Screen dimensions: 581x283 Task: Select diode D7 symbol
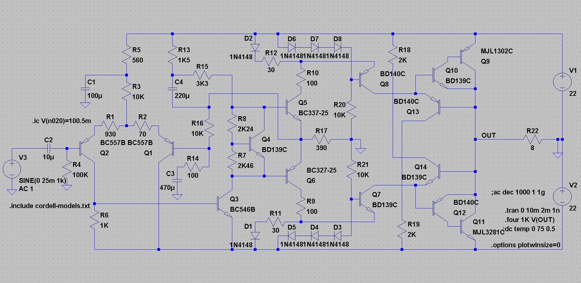point(314,47)
